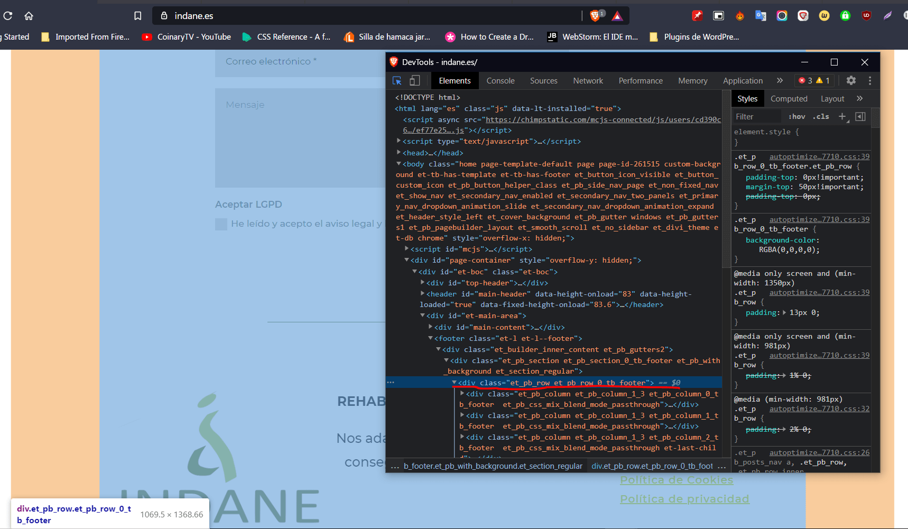The height and width of the screenshot is (529, 908).
Task: Open Brave Rewards triangle icon
Action: 617,16
